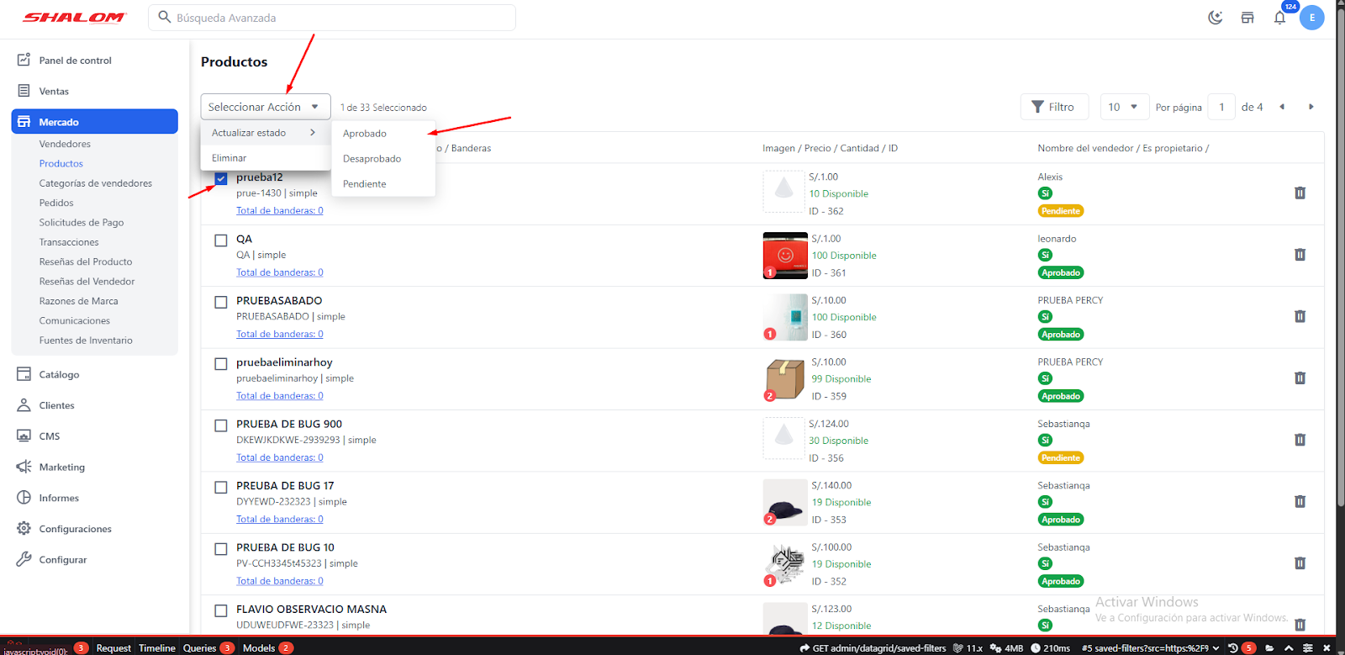Choose Aprobado from status submenu
Image resolution: width=1345 pixels, height=655 pixels.
pyautogui.click(x=365, y=134)
